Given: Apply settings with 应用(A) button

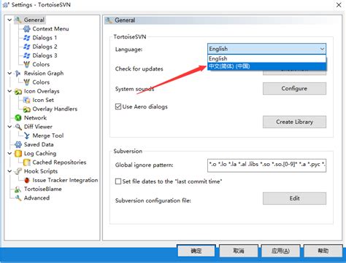Looking at the screenshot, I should (280, 251).
